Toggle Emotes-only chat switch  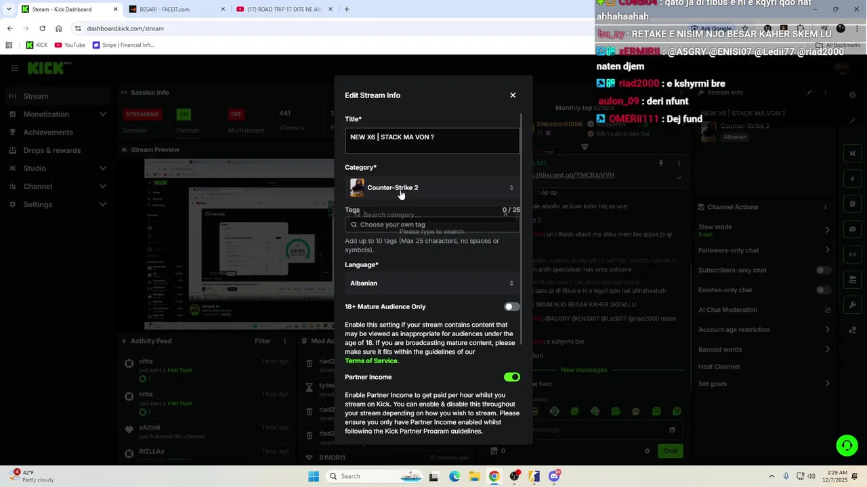823,290
